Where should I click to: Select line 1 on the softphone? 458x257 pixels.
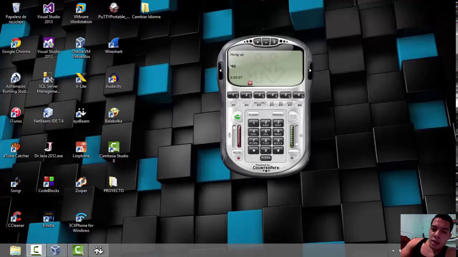tap(233, 95)
